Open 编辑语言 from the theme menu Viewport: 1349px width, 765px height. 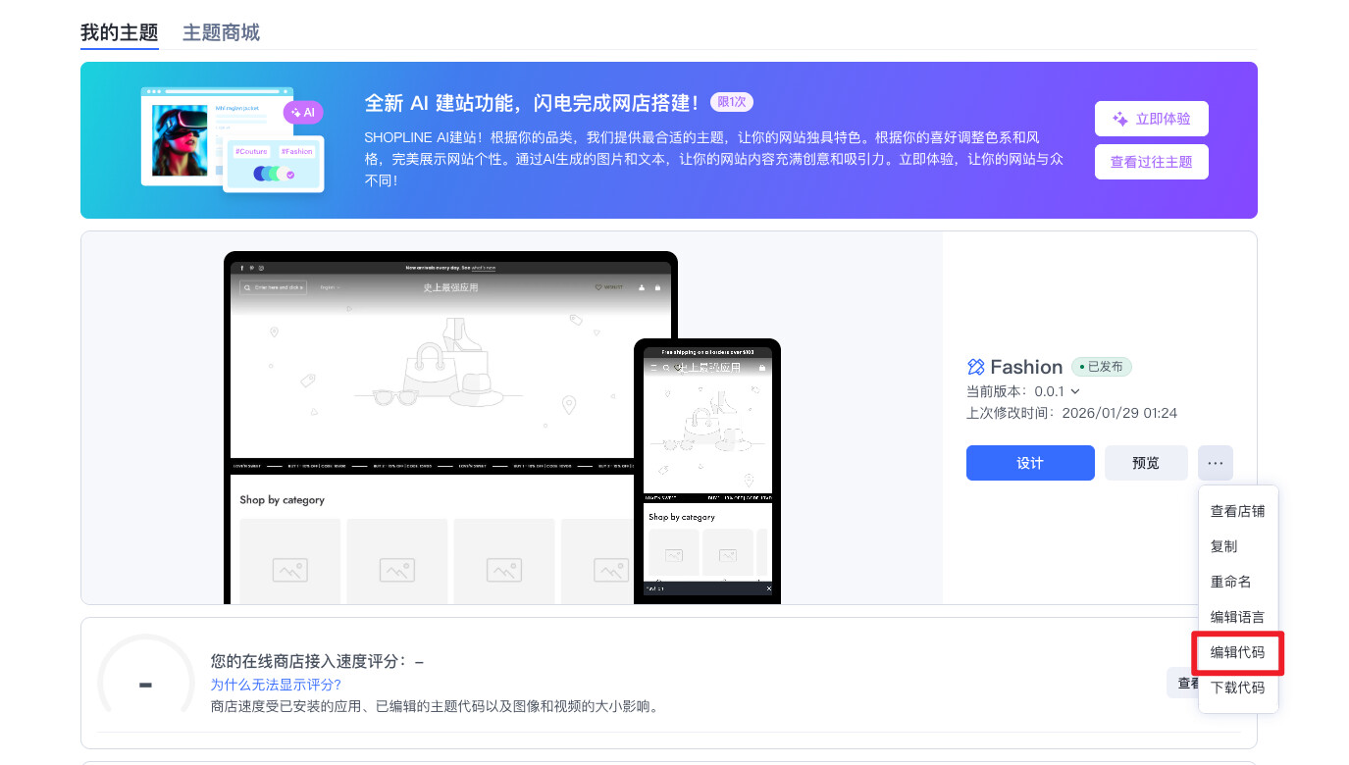click(x=1237, y=617)
